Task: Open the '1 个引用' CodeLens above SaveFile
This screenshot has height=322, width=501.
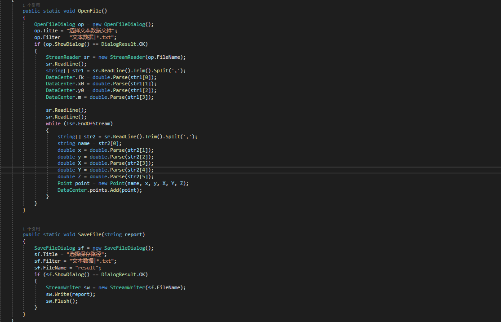Action: point(31,229)
